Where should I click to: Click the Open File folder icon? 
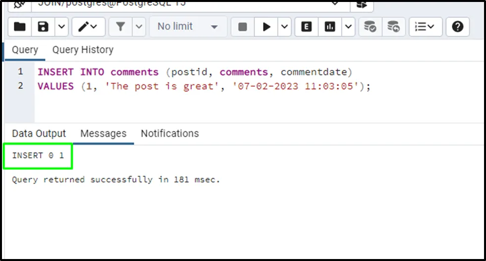click(x=20, y=27)
